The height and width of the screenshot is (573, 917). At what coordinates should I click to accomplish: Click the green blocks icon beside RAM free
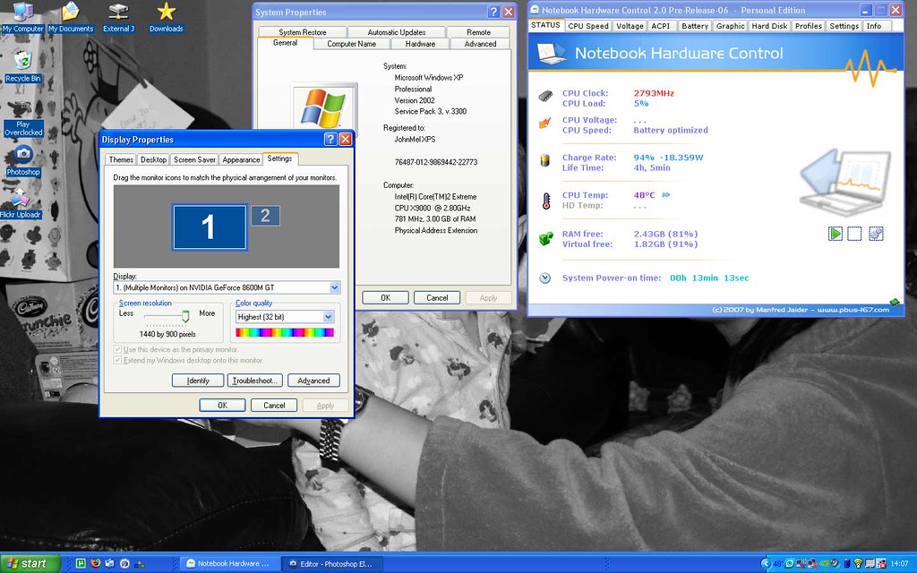coord(545,238)
